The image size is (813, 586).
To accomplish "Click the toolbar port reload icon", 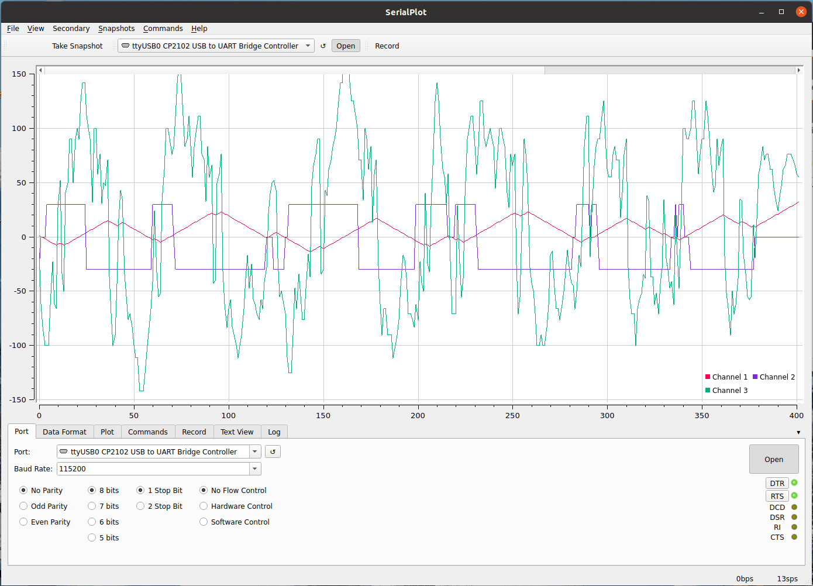I will (323, 46).
